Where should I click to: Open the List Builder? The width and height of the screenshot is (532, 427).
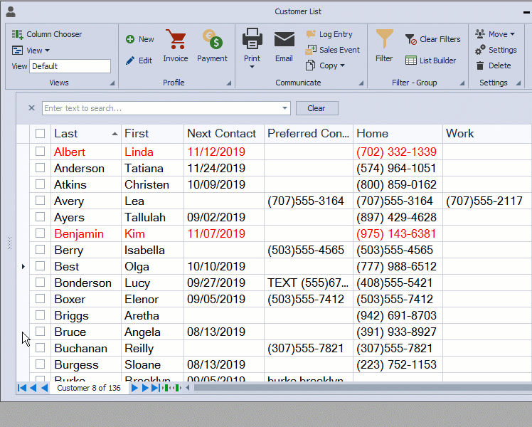[x=431, y=60]
